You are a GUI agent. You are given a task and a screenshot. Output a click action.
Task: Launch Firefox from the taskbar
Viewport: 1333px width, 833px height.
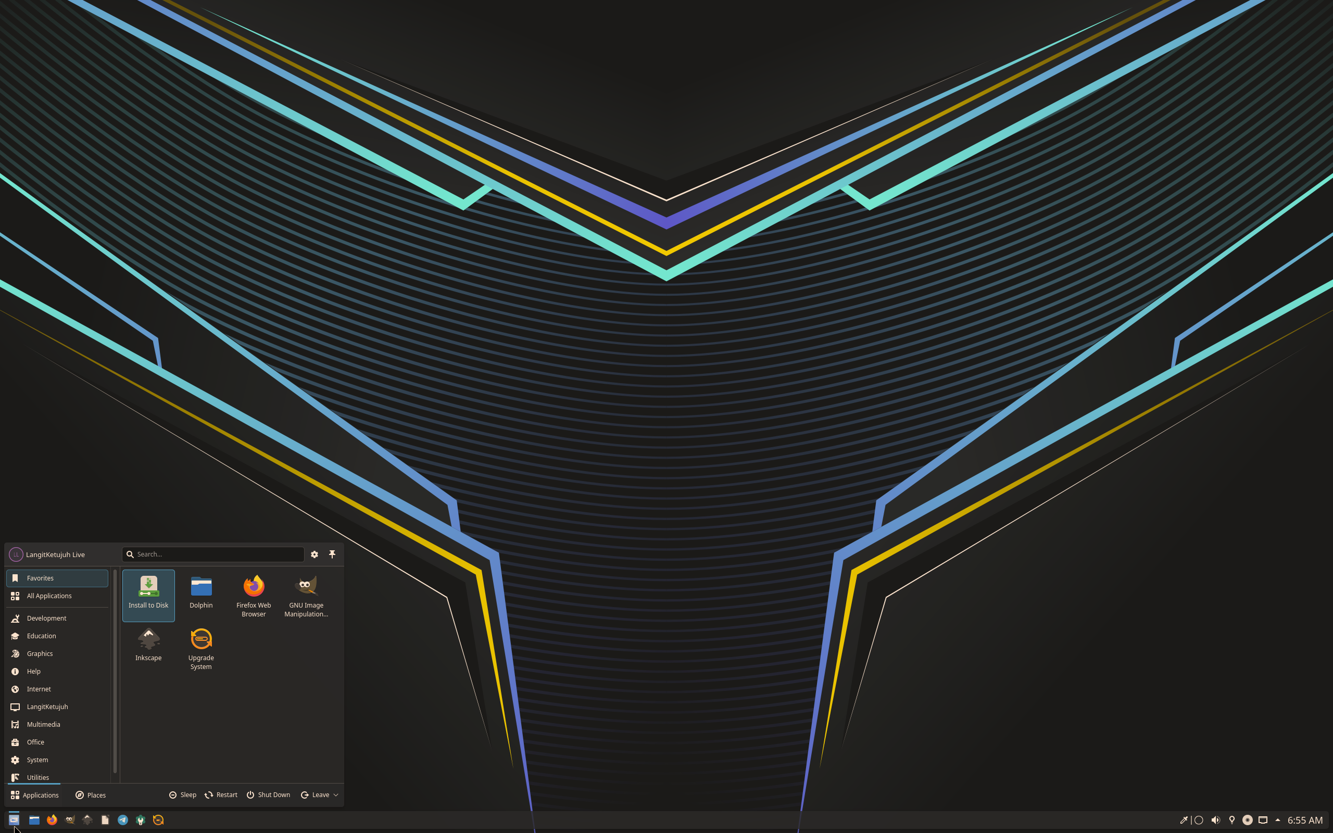pos(52,820)
